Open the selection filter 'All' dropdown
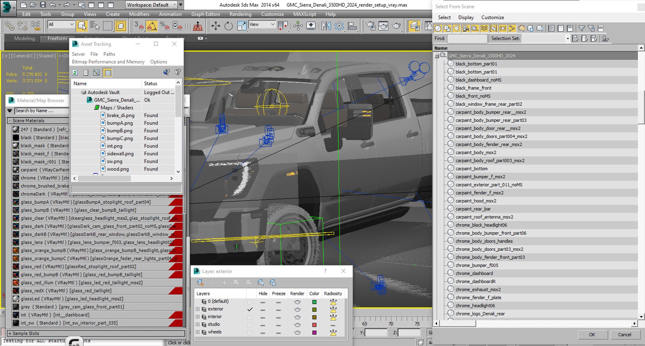The height and width of the screenshot is (346, 645). (x=61, y=24)
